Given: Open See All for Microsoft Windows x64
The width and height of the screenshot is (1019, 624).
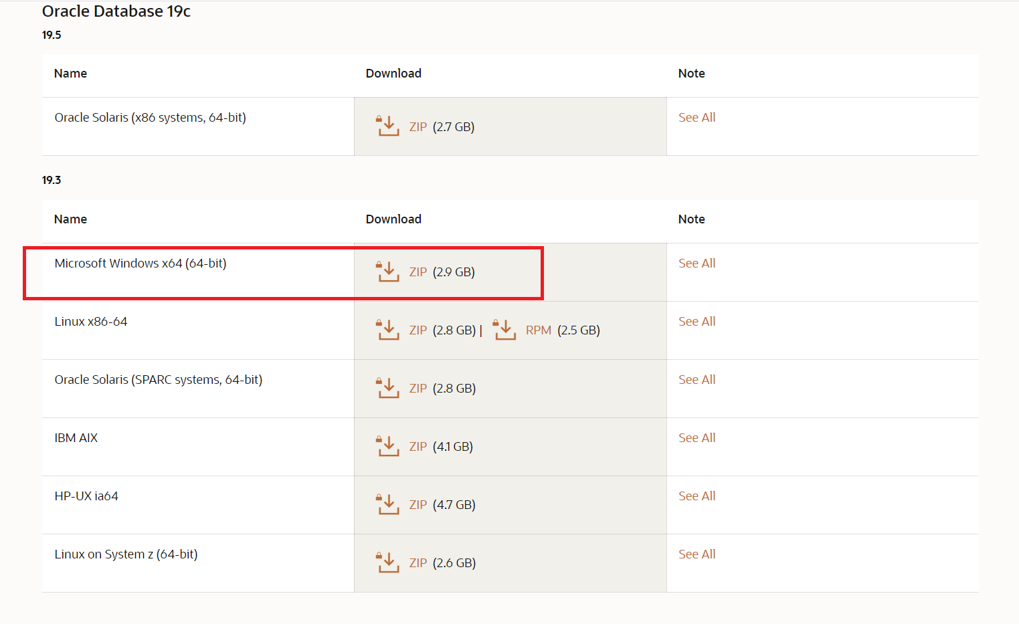Looking at the screenshot, I should pos(697,264).
